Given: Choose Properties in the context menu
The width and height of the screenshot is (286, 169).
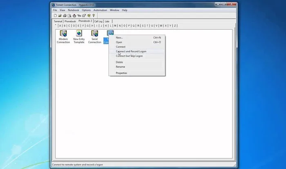Looking at the screenshot, I should pos(137,73).
